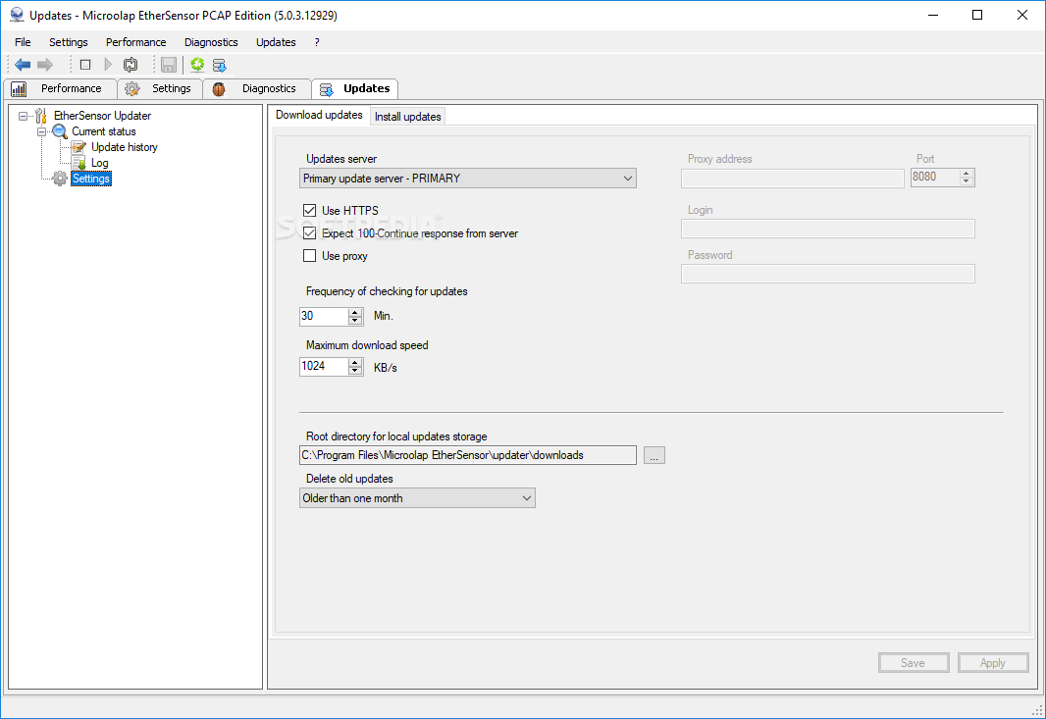Image resolution: width=1046 pixels, height=719 pixels.
Task: Click the Apply button
Action: (993, 663)
